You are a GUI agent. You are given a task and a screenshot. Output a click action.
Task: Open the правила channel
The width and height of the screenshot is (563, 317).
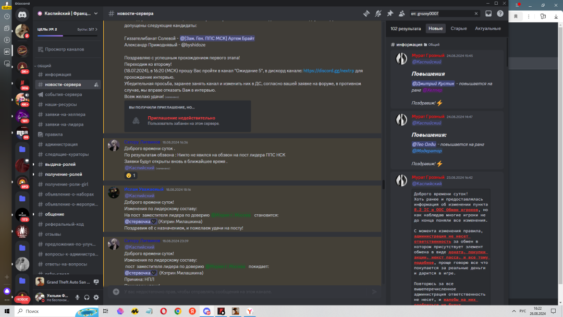68,135
